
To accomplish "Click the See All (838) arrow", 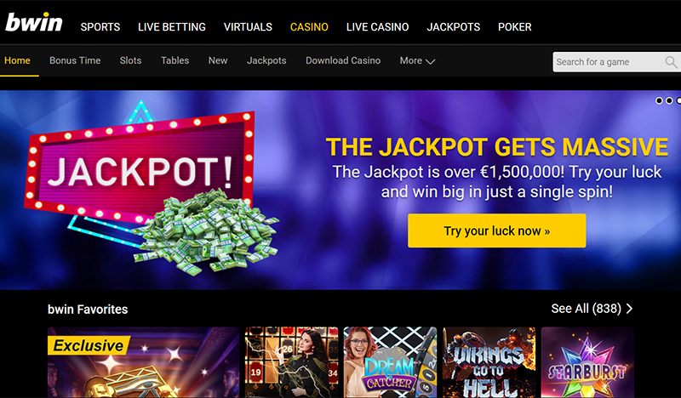I will pos(629,309).
